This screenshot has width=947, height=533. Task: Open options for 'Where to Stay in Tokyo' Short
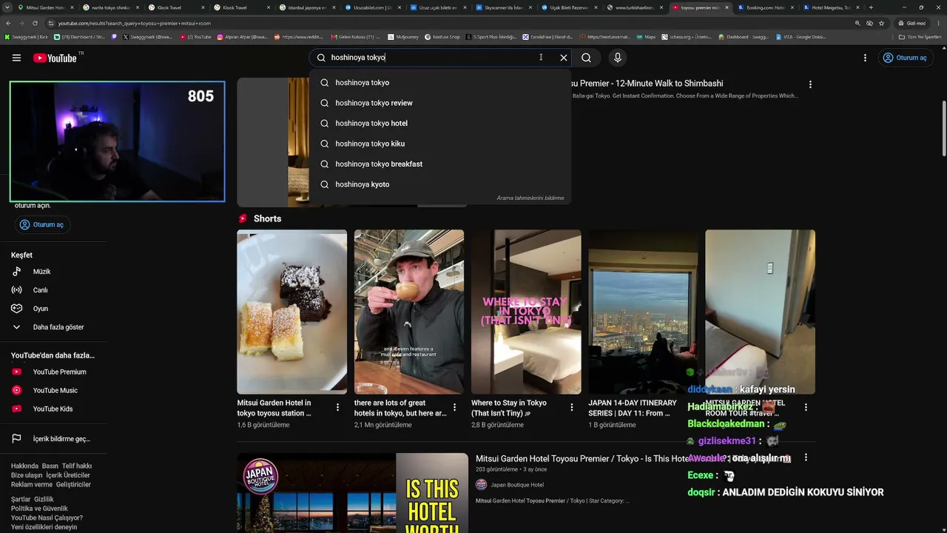(571, 407)
